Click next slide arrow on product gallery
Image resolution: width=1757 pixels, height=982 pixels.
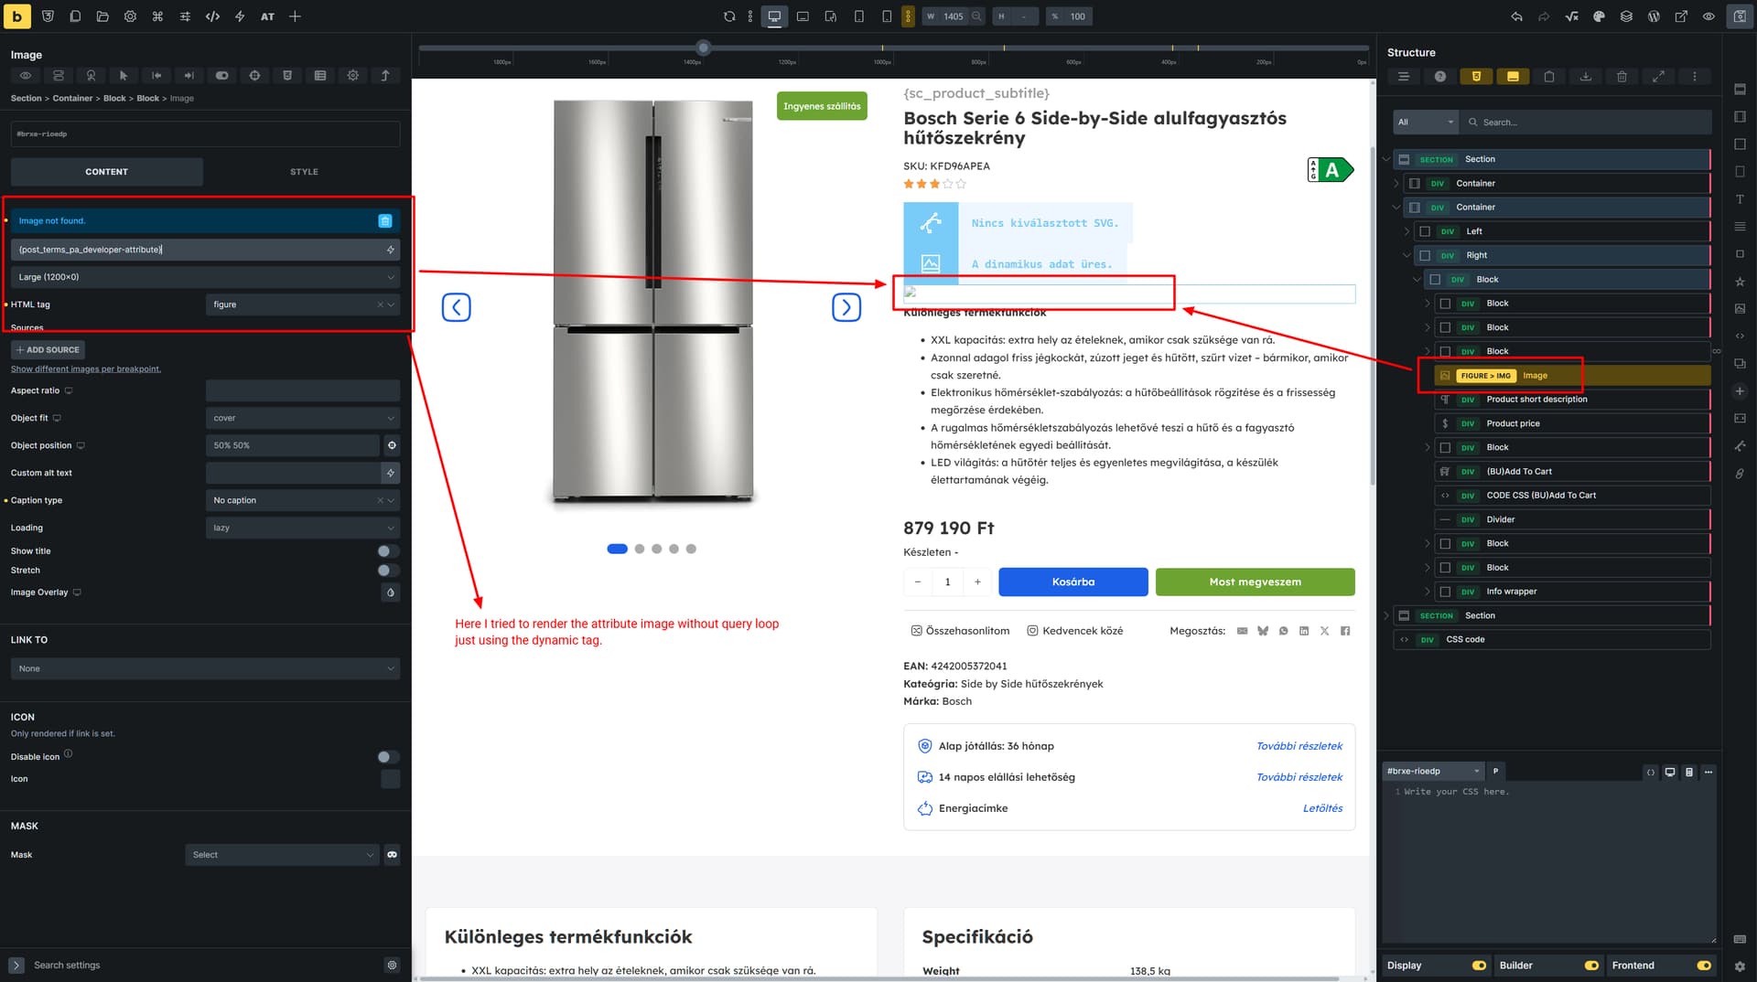[x=846, y=307]
